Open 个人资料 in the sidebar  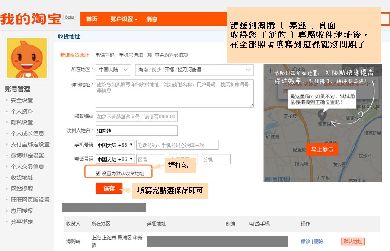[22, 111]
